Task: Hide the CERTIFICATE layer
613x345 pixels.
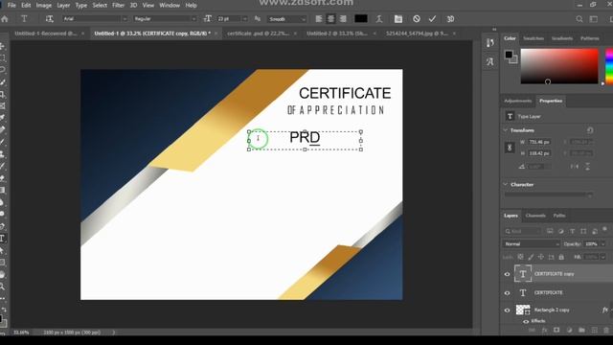Action: [x=507, y=292]
